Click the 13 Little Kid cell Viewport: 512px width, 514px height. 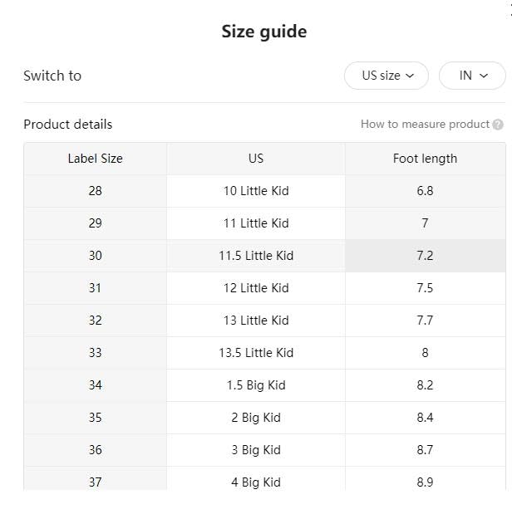coord(256,321)
